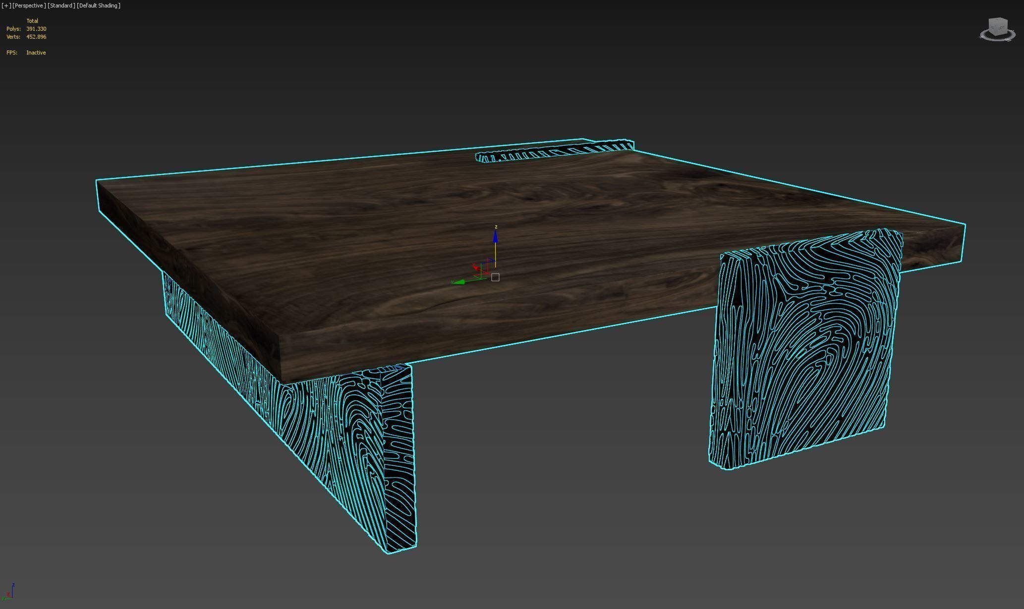Open the Perspective point-of-view menu
This screenshot has width=1024, height=609.
tap(29, 5)
